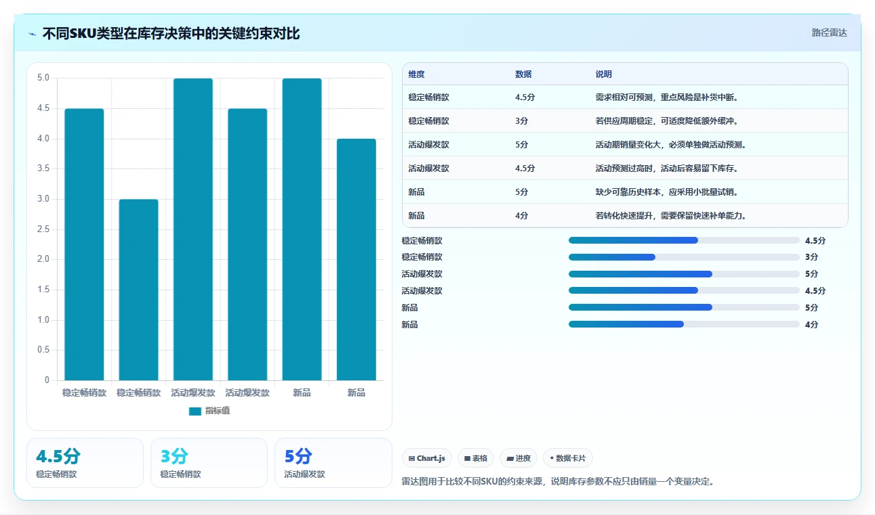Click the 新品 progress bar showing 5分

tap(684, 307)
